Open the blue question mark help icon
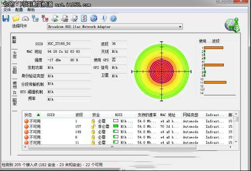This screenshot has height=171, width=251. point(113,19)
